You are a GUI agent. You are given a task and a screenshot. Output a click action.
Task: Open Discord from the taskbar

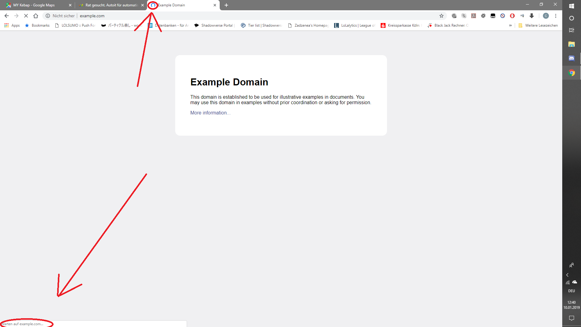571,58
